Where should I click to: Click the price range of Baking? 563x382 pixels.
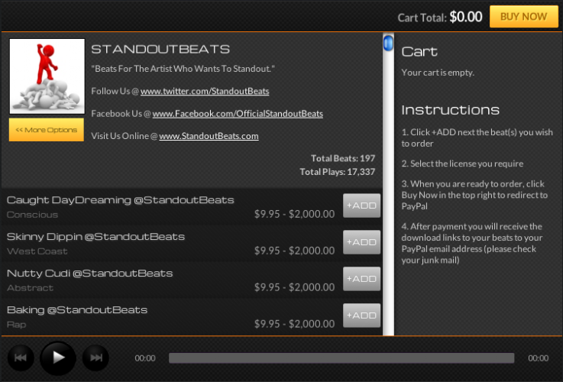pyautogui.click(x=294, y=324)
